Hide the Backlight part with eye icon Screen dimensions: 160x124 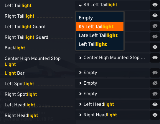point(155,47)
